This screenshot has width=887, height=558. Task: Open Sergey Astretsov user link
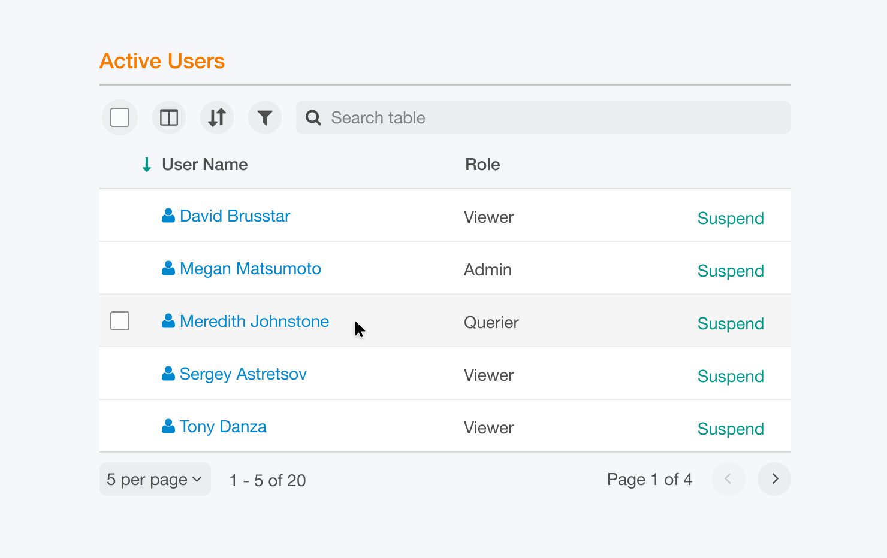(243, 374)
